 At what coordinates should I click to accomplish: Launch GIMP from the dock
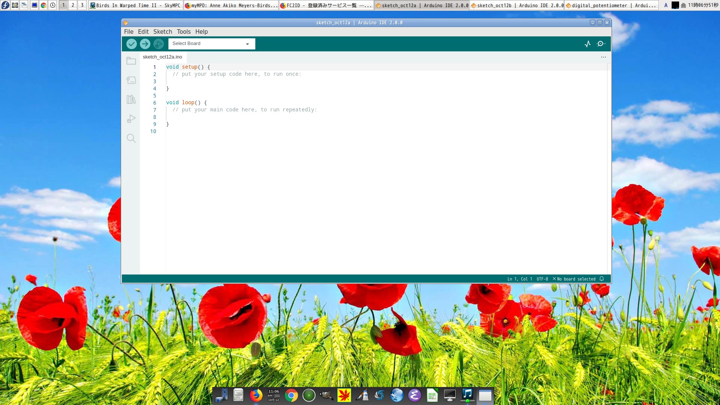point(325,395)
